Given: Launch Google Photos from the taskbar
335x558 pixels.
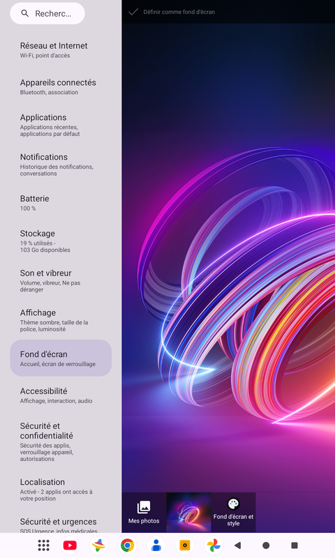Looking at the screenshot, I should [x=213, y=545].
